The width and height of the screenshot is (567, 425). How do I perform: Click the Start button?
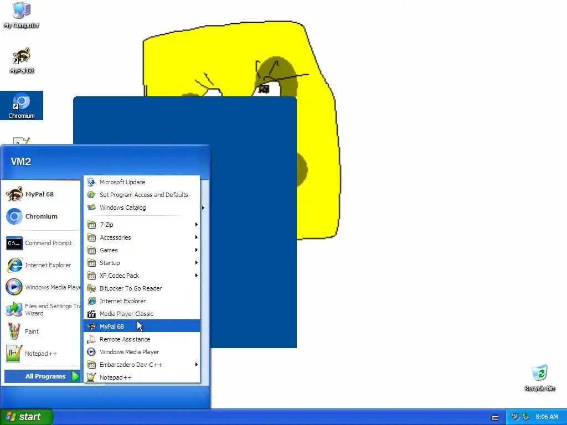pos(27,417)
